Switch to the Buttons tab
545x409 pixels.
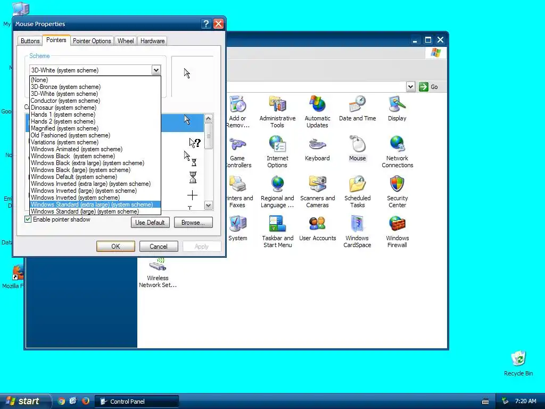[30, 41]
